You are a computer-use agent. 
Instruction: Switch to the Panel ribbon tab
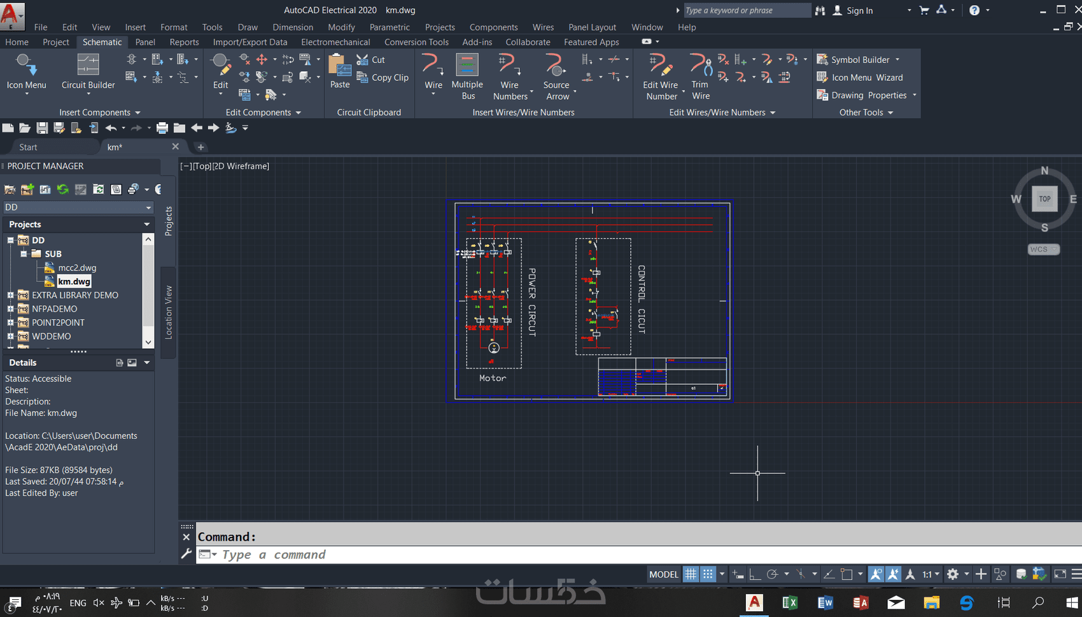(x=145, y=42)
